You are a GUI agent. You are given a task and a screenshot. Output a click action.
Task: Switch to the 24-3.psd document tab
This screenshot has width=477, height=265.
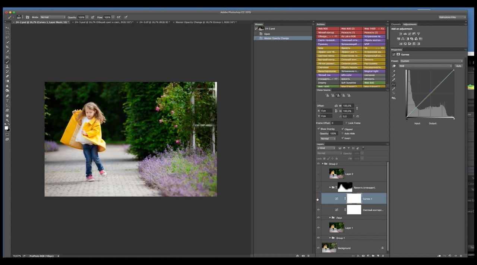coord(104,22)
